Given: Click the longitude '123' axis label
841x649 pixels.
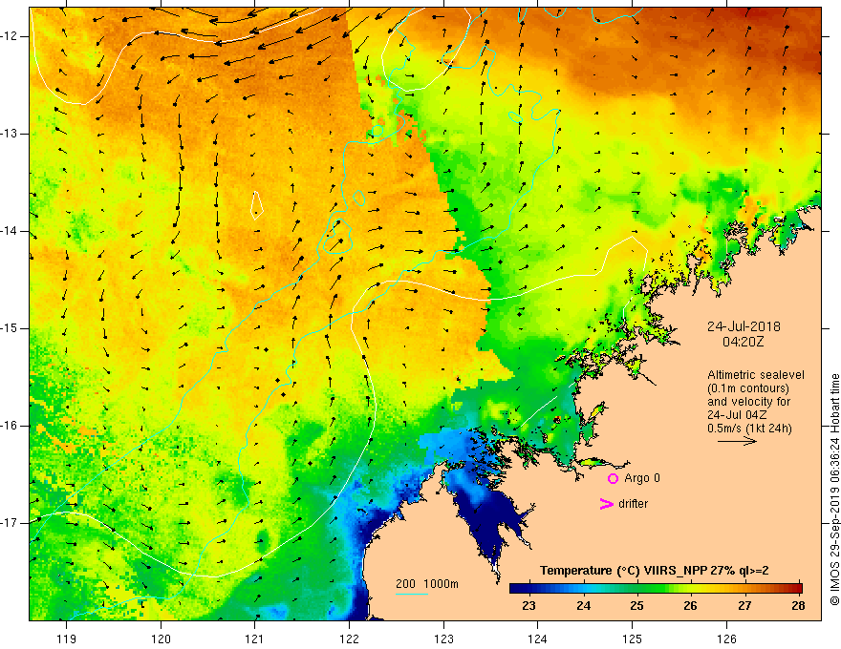Looking at the screenshot, I should click(443, 639).
